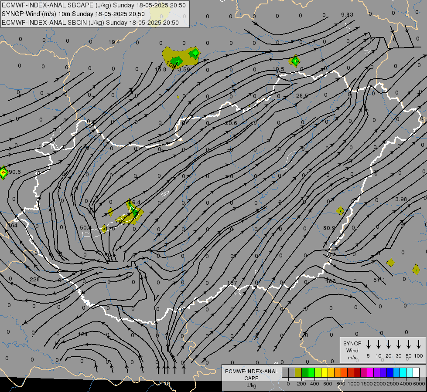This screenshot has height=392, width=427.
Task: Click the 400 label under the color scale
Action: tap(314, 384)
